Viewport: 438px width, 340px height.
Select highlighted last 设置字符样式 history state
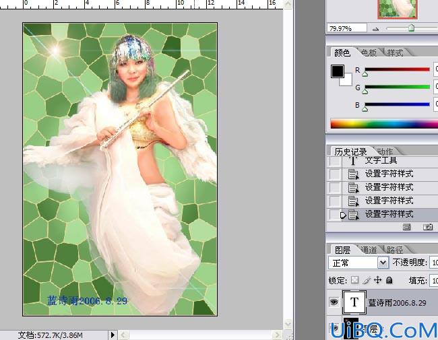(x=390, y=214)
